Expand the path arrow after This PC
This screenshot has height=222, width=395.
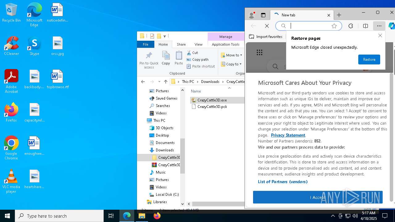coord(198,82)
